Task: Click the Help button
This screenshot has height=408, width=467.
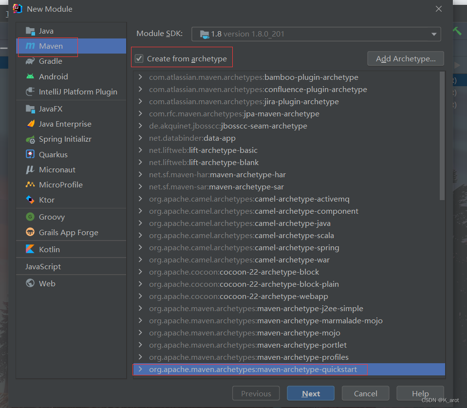Action: (420, 393)
